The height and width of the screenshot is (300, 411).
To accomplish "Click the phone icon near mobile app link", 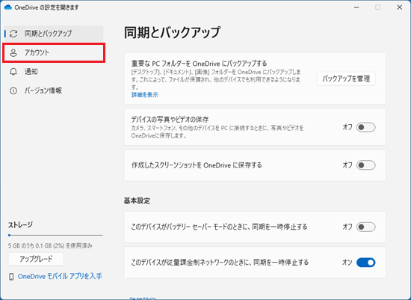I will coord(11,276).
